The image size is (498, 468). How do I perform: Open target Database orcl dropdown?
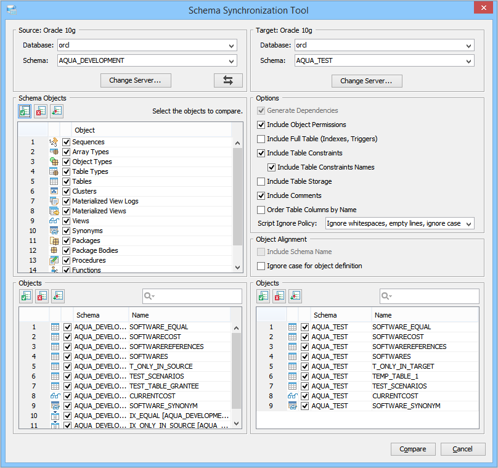pos(469,46)
